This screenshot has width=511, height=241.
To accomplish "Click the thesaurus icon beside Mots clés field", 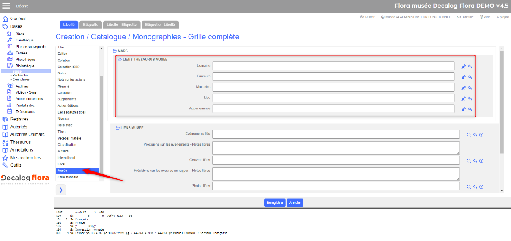I will 464,88.
